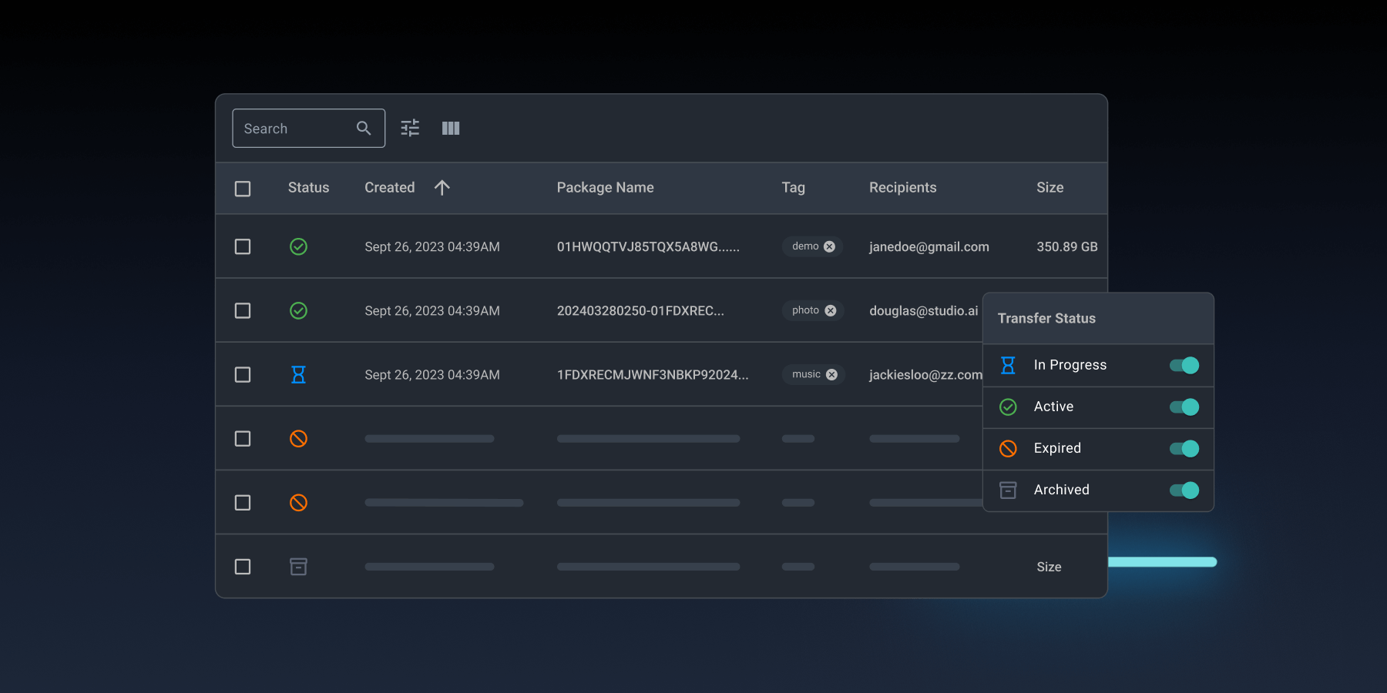Click the hourglass icon in Transfer Status panel
This screenshot has width=1387, height=693.
tap(1007, 365)
